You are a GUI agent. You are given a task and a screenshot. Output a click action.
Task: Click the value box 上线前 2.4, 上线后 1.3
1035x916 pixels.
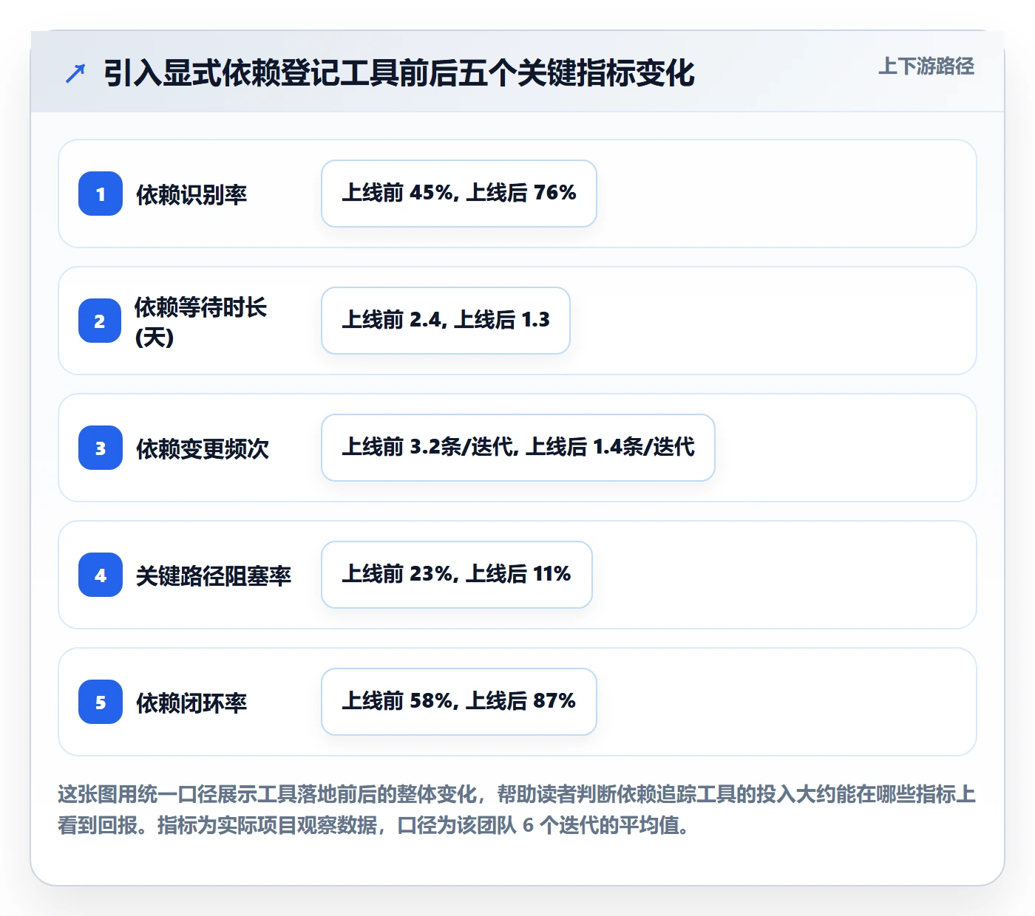446,321
